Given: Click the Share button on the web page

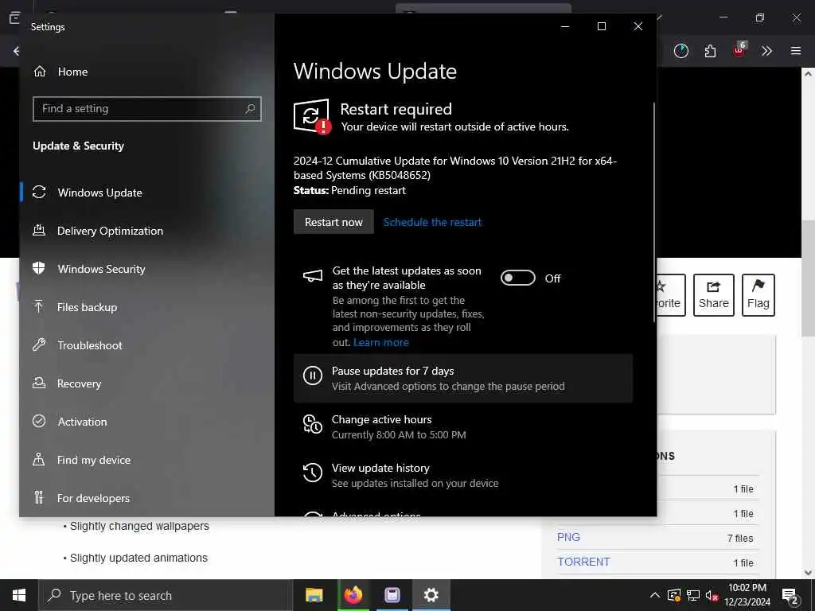Looking at the screenshot, I should (x=714, y=294).
